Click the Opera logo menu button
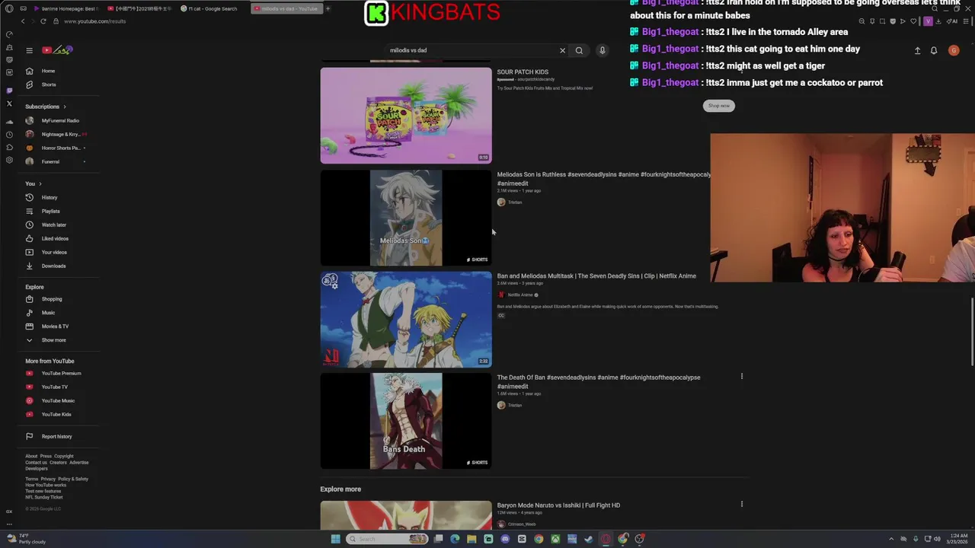Viewport: 975px width, 548px height. coord(9,8)
